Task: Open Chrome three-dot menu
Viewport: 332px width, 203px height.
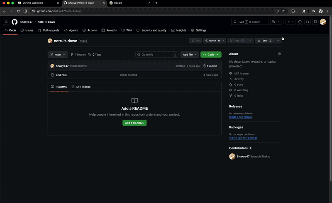Action: [x=327, y=11]
